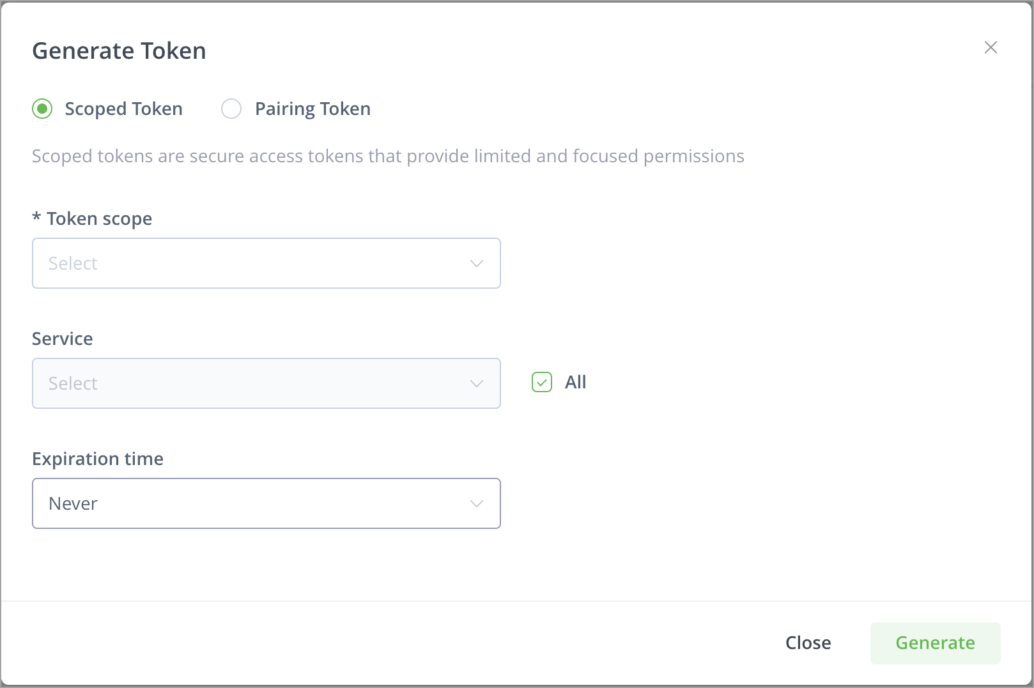Image resolution: width=1034 pixels, height=688 pixels.
Task: Click the Expiration time chevron arrow
Action: coord(476,503)
